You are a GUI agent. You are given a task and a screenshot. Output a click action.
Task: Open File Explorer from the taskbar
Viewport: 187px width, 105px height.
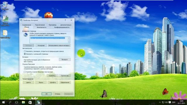coord(23,102)
